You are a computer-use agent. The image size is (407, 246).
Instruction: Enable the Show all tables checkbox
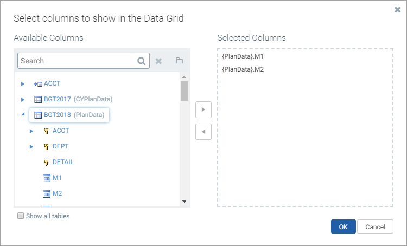21,216
